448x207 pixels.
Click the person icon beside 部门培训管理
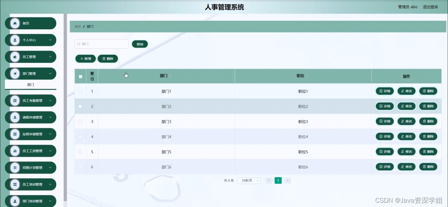(x=15, y=201)
